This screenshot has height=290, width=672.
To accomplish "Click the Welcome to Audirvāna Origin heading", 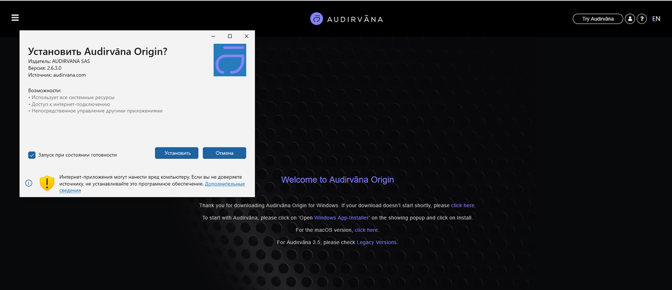I will 338,180.
